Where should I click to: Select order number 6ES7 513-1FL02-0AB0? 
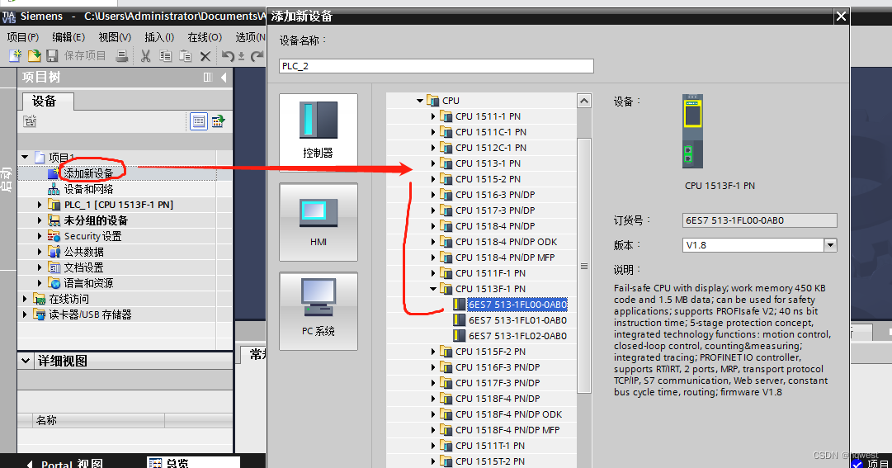point(517,336)
